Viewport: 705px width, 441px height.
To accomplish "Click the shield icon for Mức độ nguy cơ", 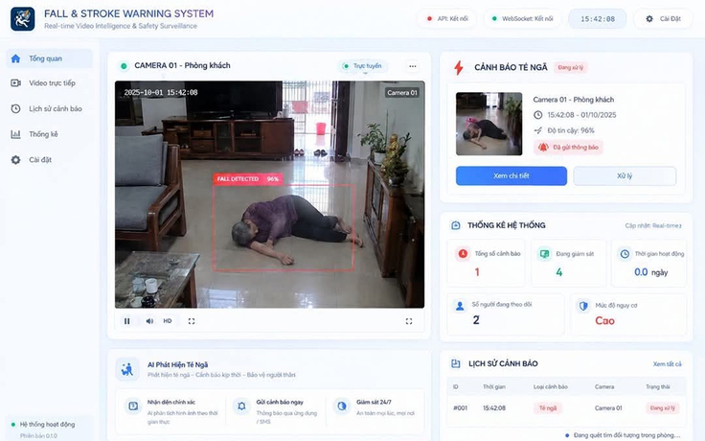I will coord(583,306).
